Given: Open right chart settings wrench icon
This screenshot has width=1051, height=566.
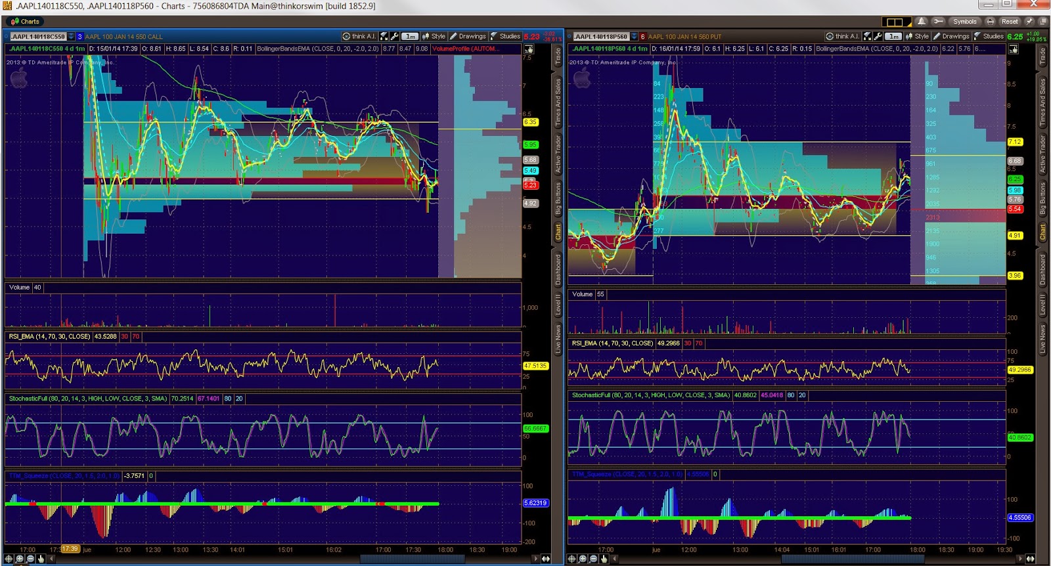Looking at the screenshot, I should (878, 36).
